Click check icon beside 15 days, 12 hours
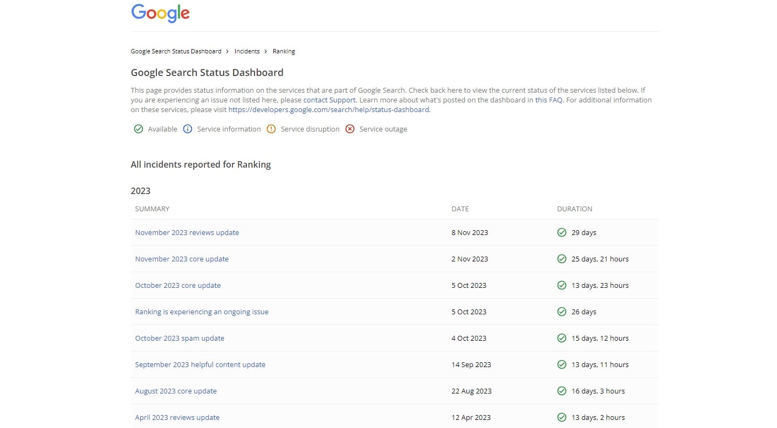 (562, 338)
